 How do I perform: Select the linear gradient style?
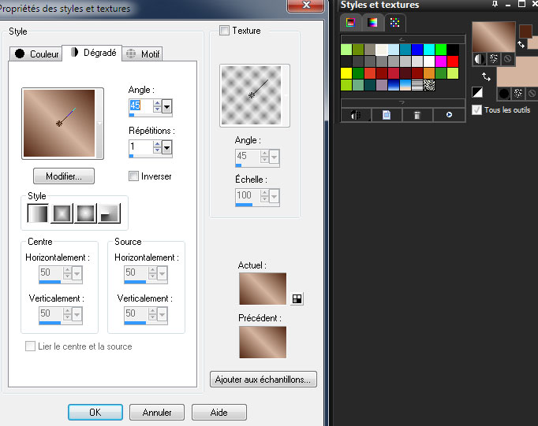point(38,213)
